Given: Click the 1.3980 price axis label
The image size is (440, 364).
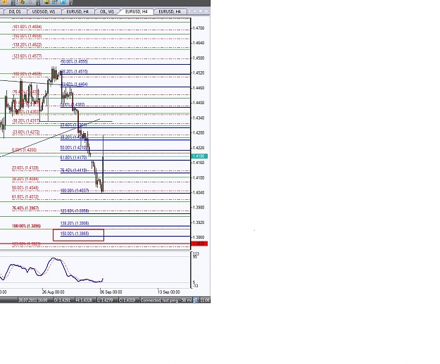Looking at the screenshot, I should (199, 208).
